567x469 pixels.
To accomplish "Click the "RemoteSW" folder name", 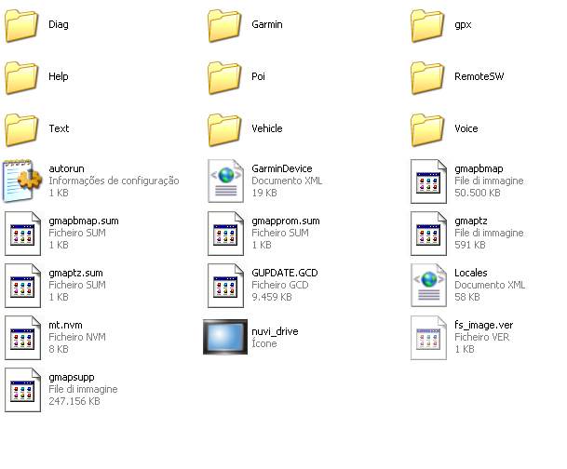I will [x=479, y=76].
